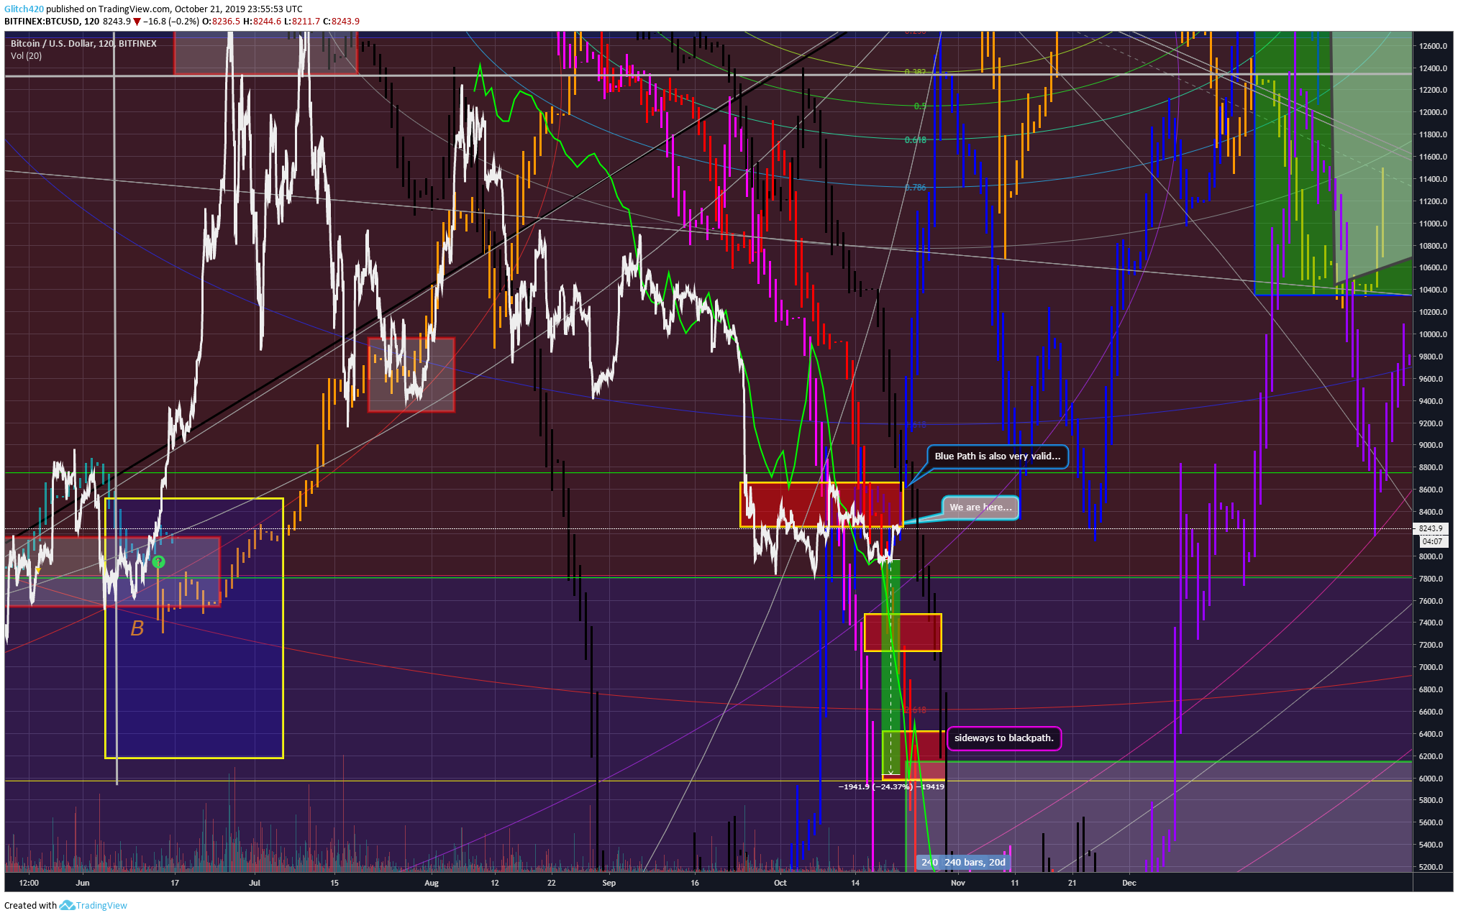The width and height of the screenshot is (1458, 918).
Task: Click the 'Aug' time axis label
Action: [x=432, y=883]
